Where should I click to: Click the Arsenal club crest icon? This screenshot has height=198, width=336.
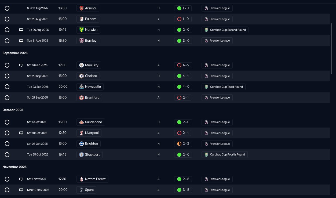pos(82,8)
